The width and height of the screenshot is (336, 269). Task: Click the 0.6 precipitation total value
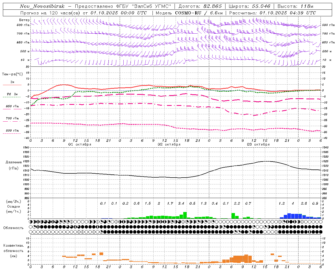click(x=136, y=203)
